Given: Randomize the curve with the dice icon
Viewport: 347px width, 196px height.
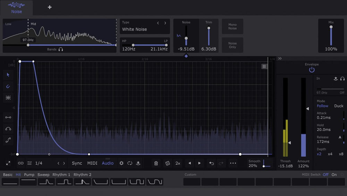Looking at the screenshot, I should point(167,163).
